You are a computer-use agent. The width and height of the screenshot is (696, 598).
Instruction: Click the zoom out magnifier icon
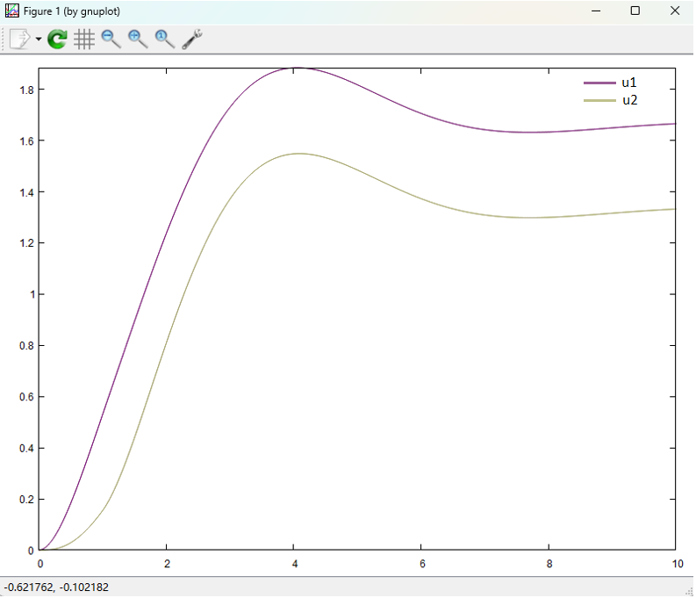[111, 39]
